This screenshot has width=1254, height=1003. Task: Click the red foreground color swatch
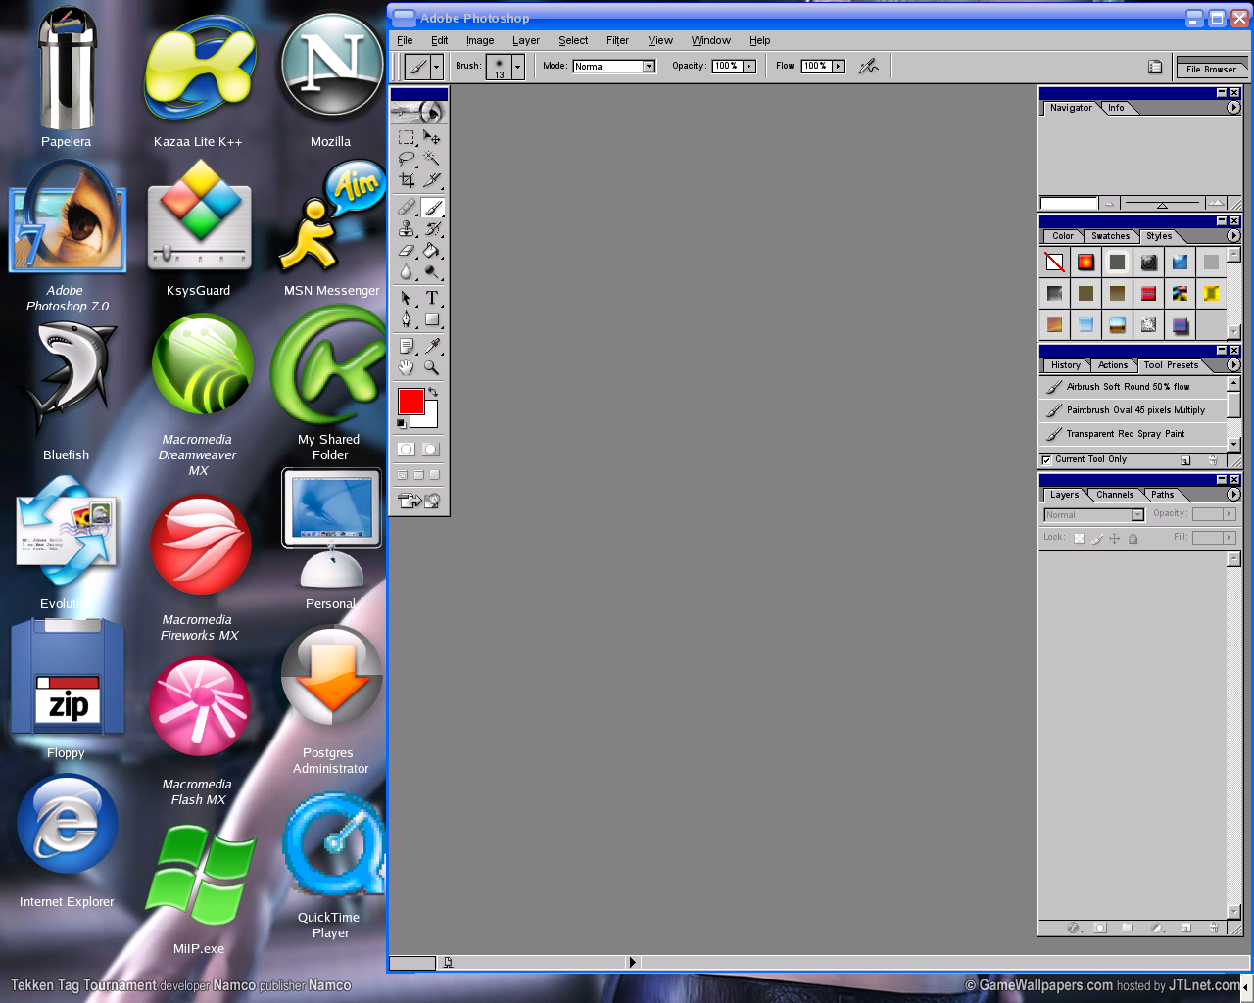point(410,401)
